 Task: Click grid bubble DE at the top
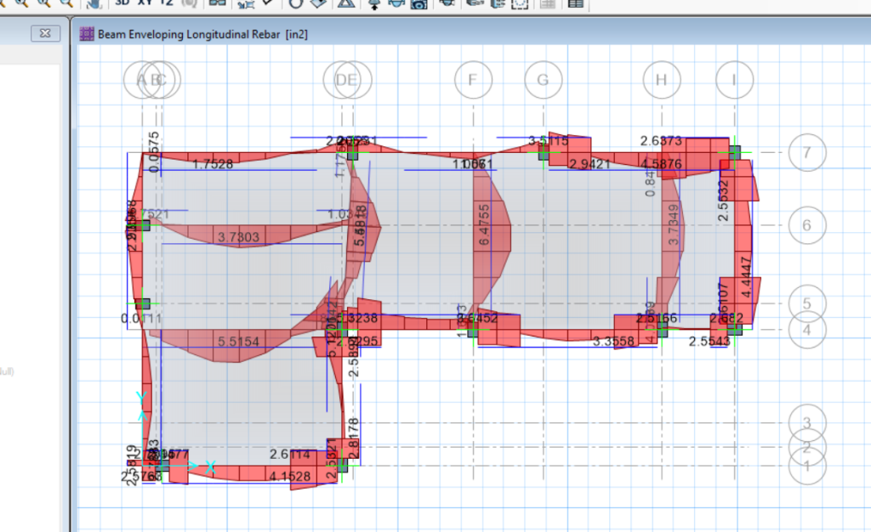click(347, 79)
